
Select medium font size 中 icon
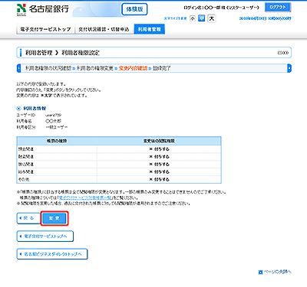202,18
